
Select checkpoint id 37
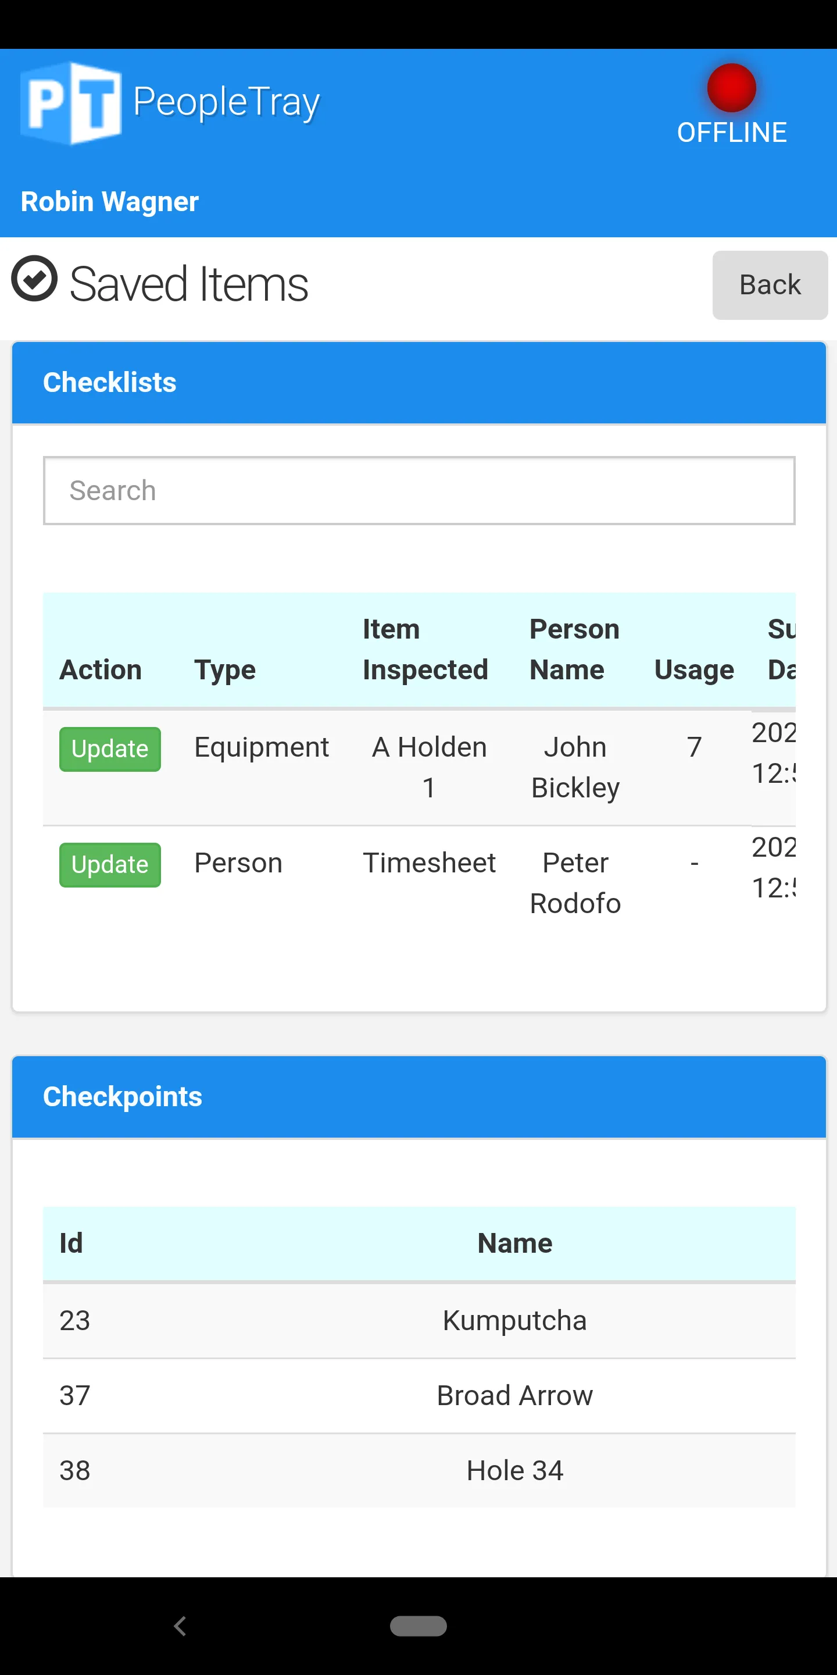point(75,1396)
